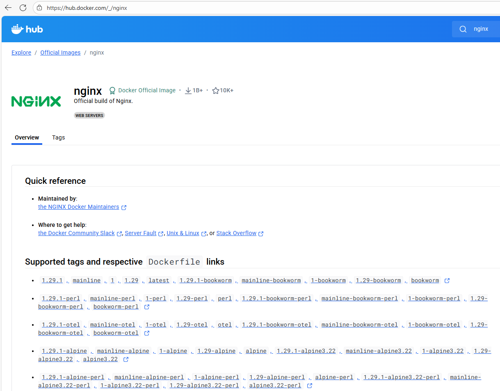The width and height of the screenshot is (500, 391).
Task: Click external link icon after alpine3.22-perl tag
Action: pyautogui.click(x=310, y=386)
